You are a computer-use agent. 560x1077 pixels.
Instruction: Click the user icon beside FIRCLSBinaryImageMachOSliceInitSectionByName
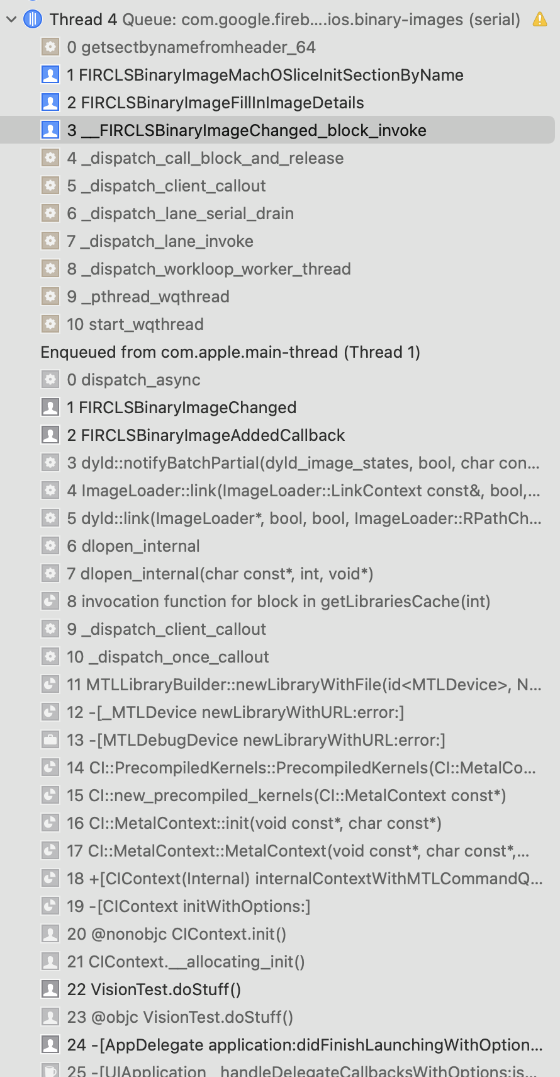pyautogui.click(x=50, y=75)
